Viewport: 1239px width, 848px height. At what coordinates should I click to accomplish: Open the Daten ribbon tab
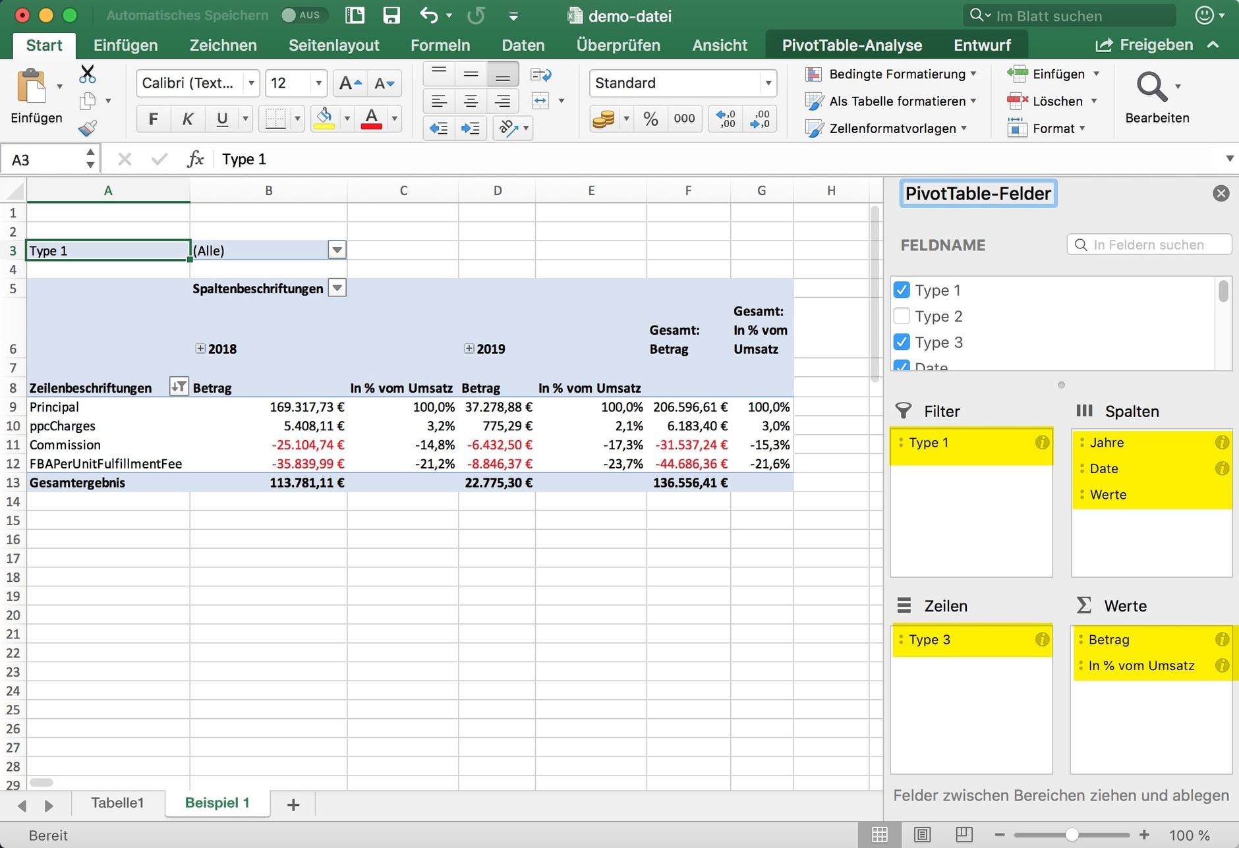click(523, 45)
